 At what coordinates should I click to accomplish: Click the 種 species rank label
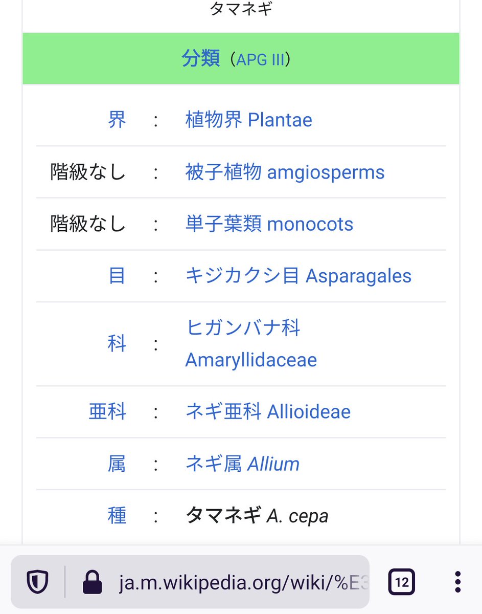click(117, 516)
